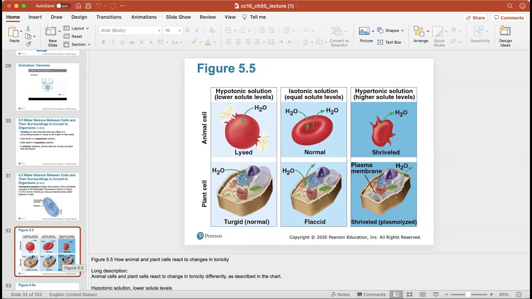
Task: Save the presentation with the disk icon
Action: point(88,6)
